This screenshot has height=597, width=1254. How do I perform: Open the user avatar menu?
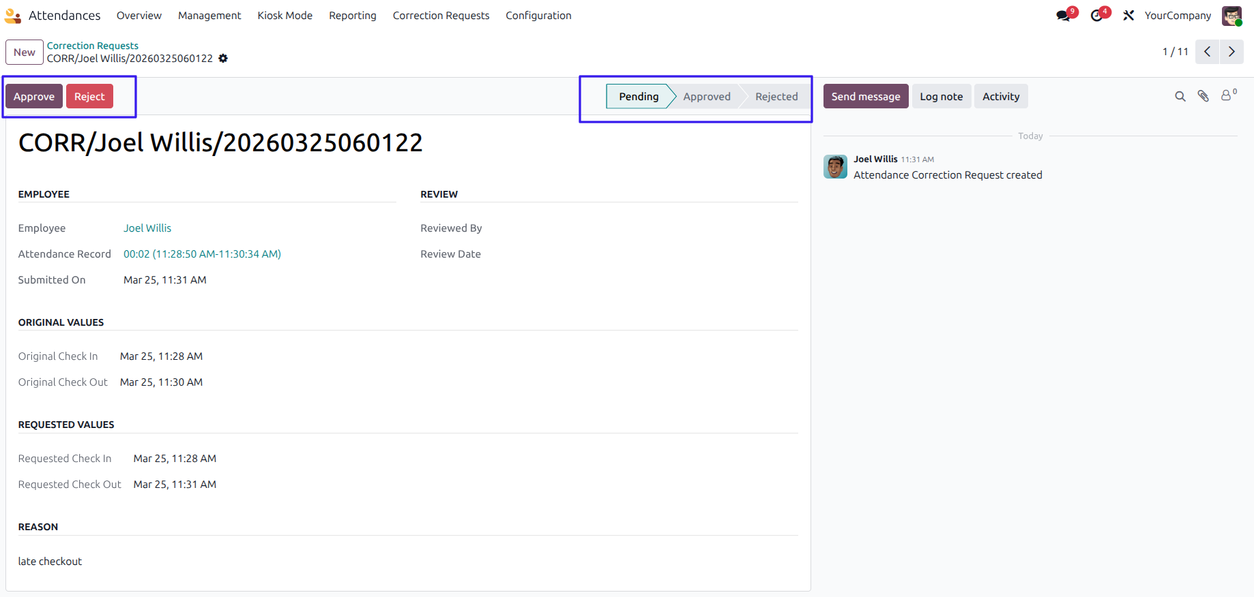tap(1231, 16)
